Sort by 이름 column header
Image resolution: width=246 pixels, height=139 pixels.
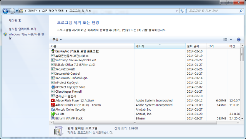(x=92, y=46)
